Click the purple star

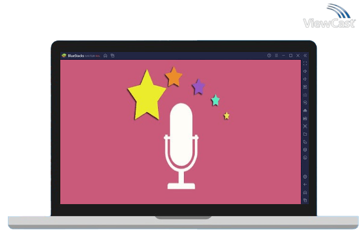(198, 87)
